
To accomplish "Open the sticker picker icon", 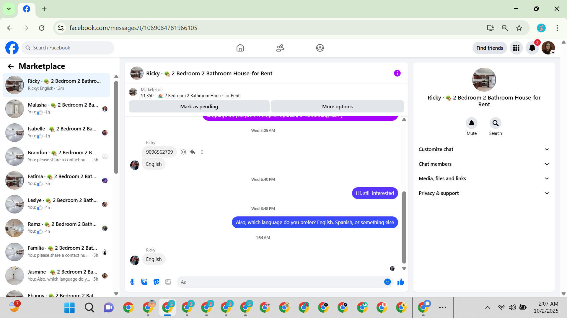I will tap(156, 282).
